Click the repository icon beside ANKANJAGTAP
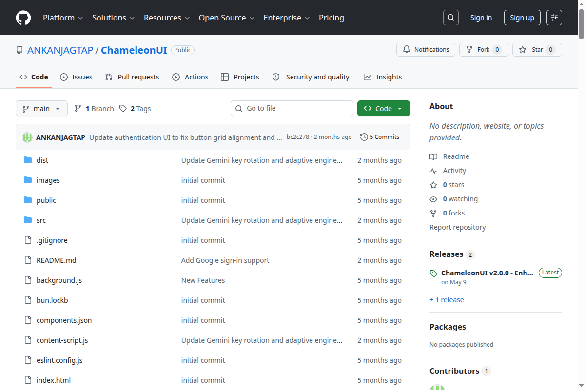The image size is (585, 390). pos(19,50)
